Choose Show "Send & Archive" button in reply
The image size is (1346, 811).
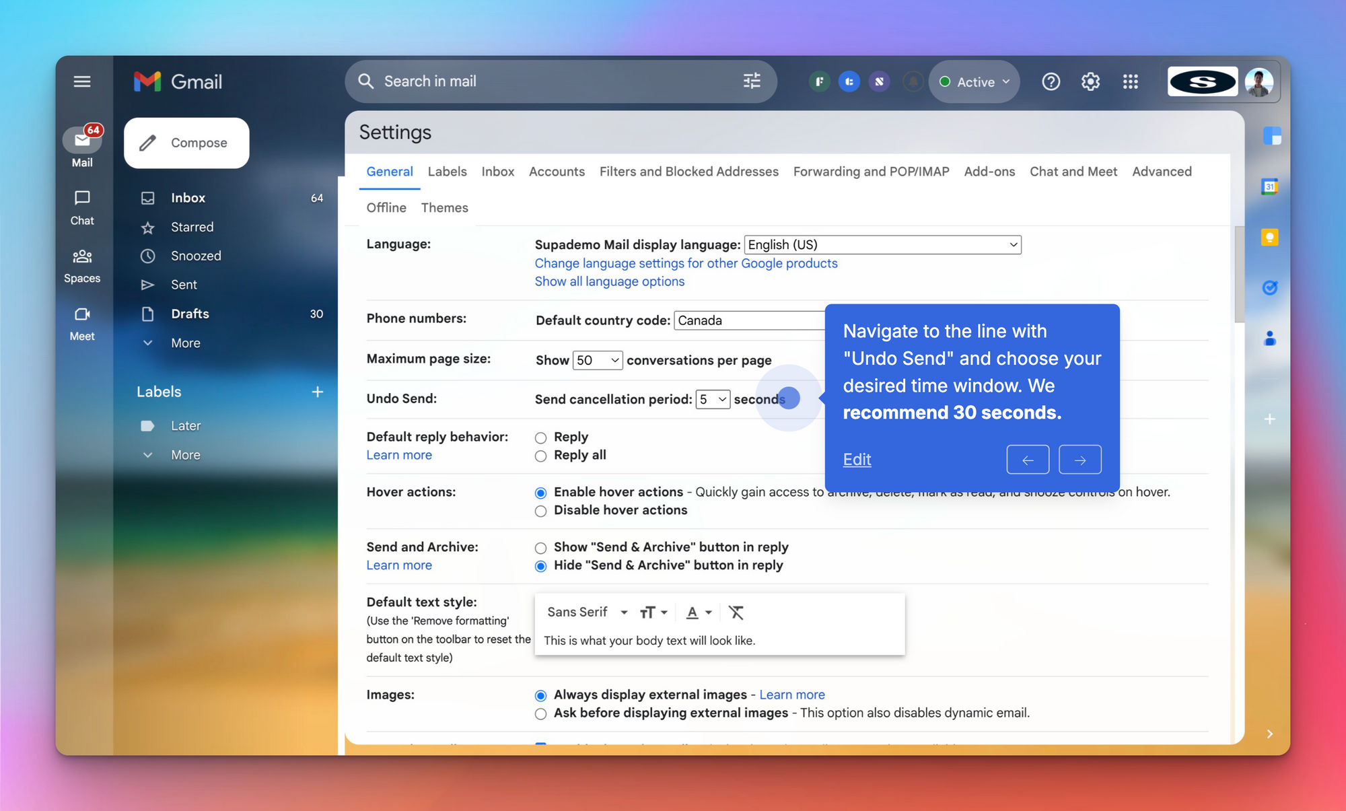pos(540,548)
